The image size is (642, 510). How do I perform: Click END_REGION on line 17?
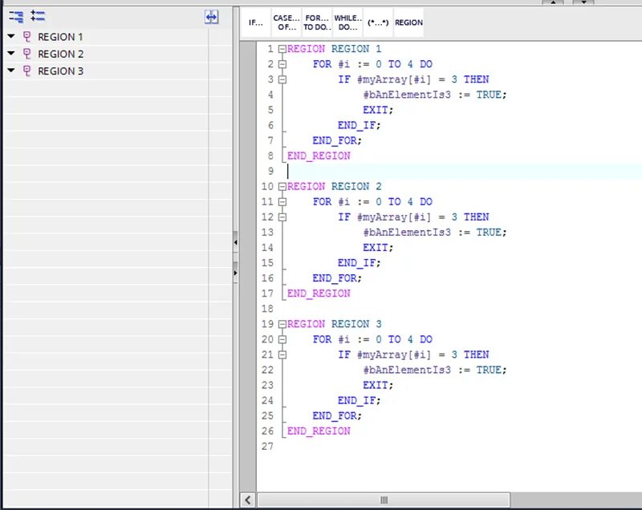[319, 293]
